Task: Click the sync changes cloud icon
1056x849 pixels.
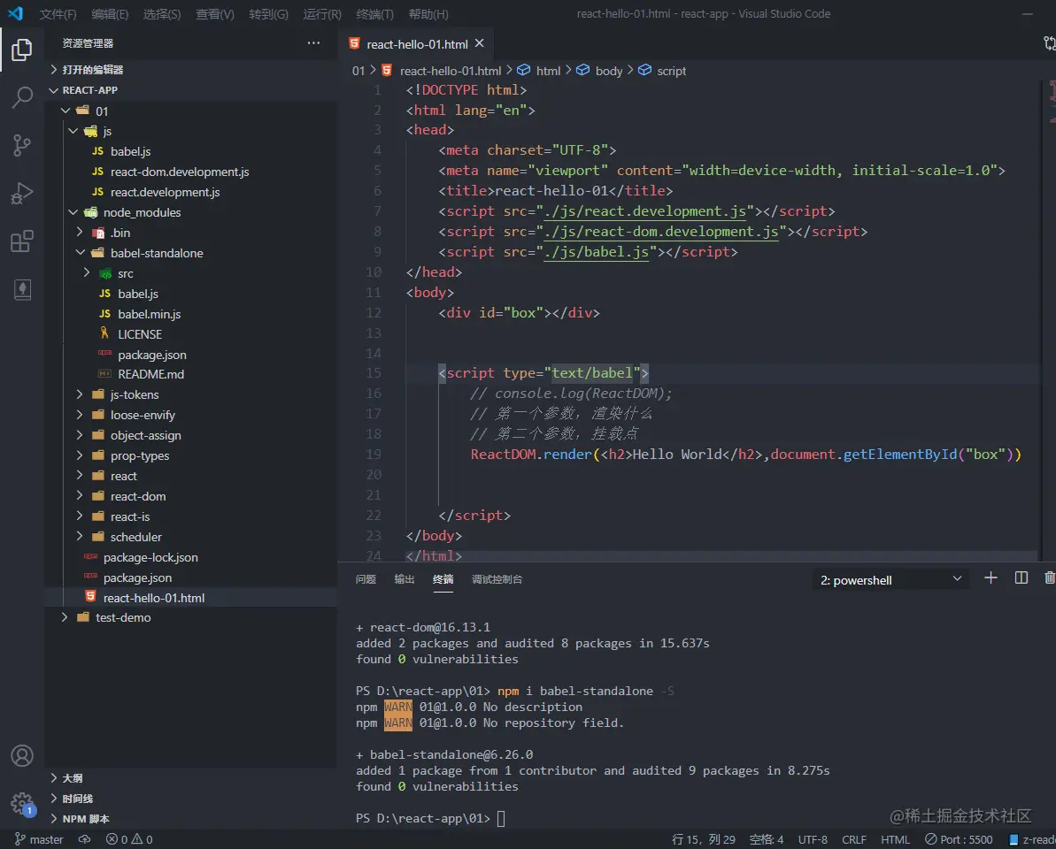Action: pyautogui.click(x=84, y=839)
